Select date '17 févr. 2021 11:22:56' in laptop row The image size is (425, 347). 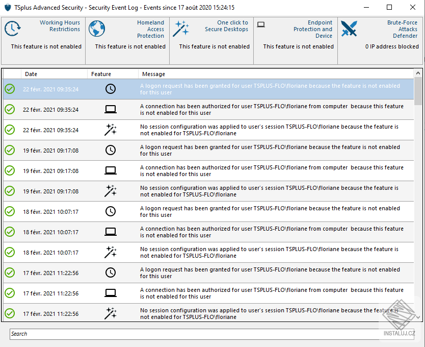[50, 293]
